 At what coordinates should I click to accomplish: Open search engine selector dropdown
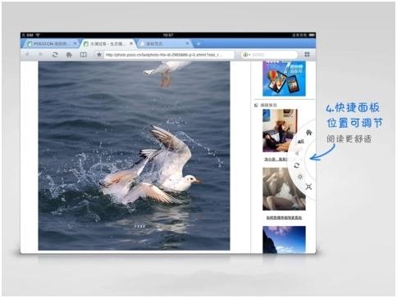pyautogui.click(x=246, y=55)
